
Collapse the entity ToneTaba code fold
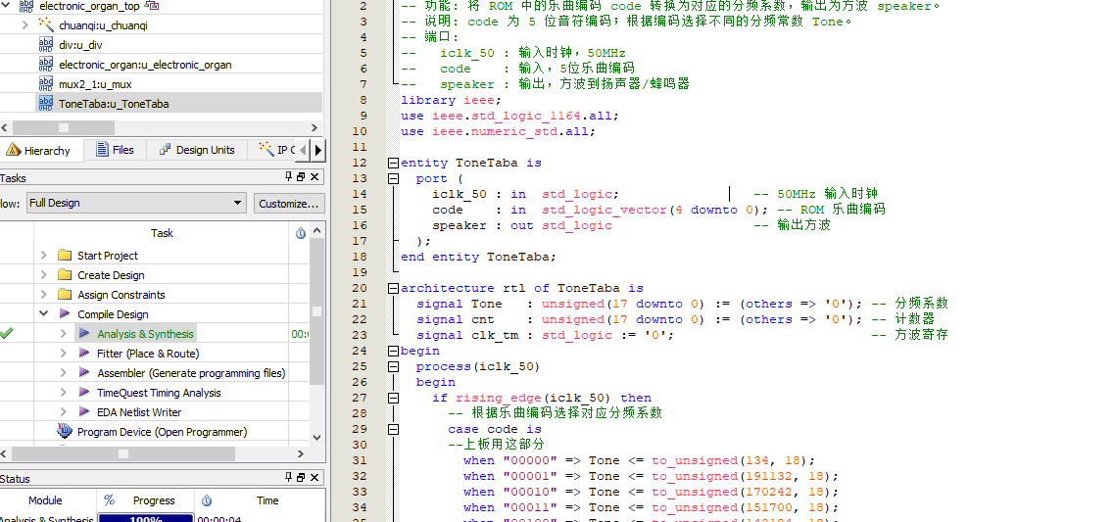pyautogui.click(x=393, y=163)
